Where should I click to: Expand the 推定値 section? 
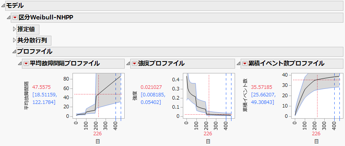(14, 29)
